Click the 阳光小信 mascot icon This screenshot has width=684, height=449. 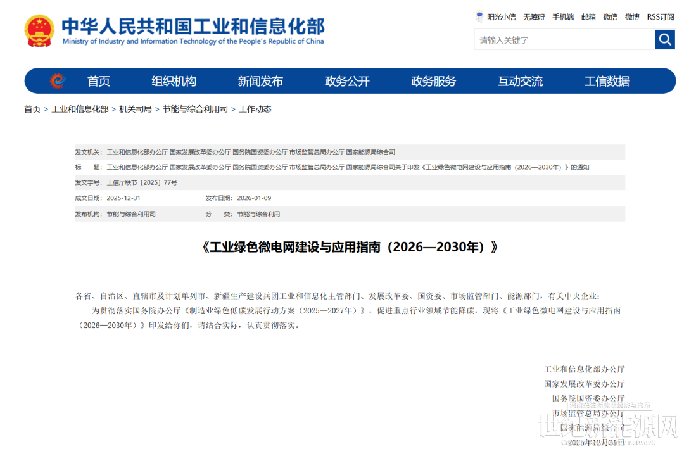coord(479,17)
